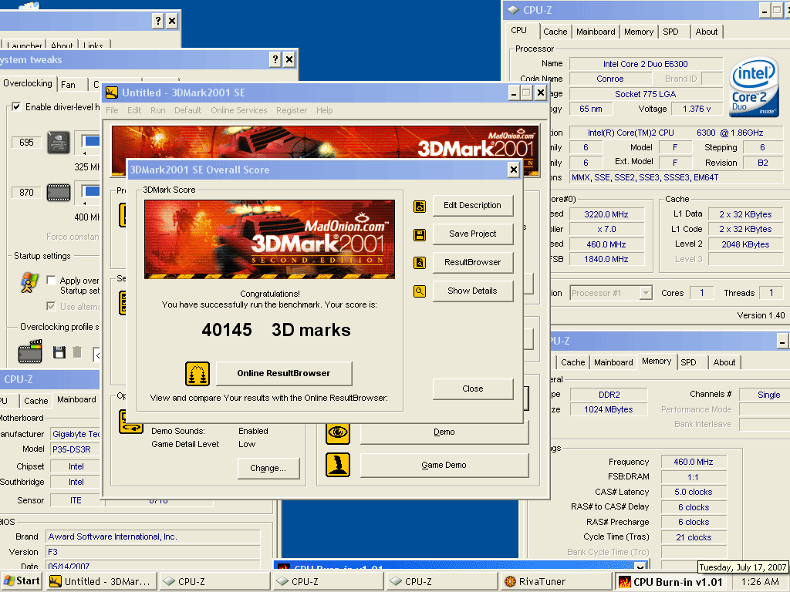Open the Start menu

(22, 581)
